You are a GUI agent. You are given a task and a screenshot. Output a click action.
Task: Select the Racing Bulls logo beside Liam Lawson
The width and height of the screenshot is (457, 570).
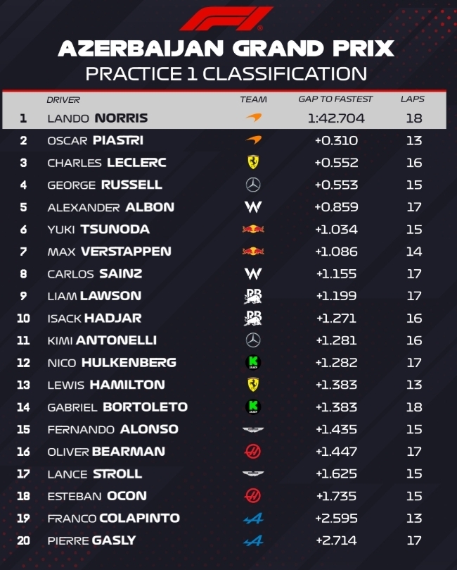click(x=253, y=296)
